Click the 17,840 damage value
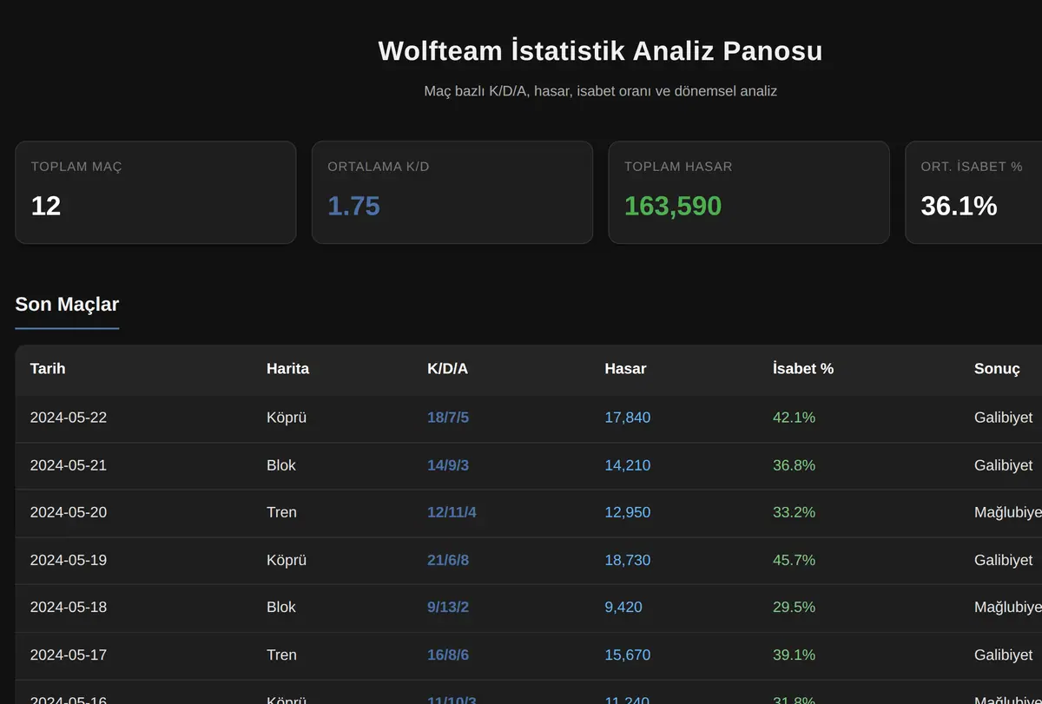 pyautogui.click(x=628, y=418)
